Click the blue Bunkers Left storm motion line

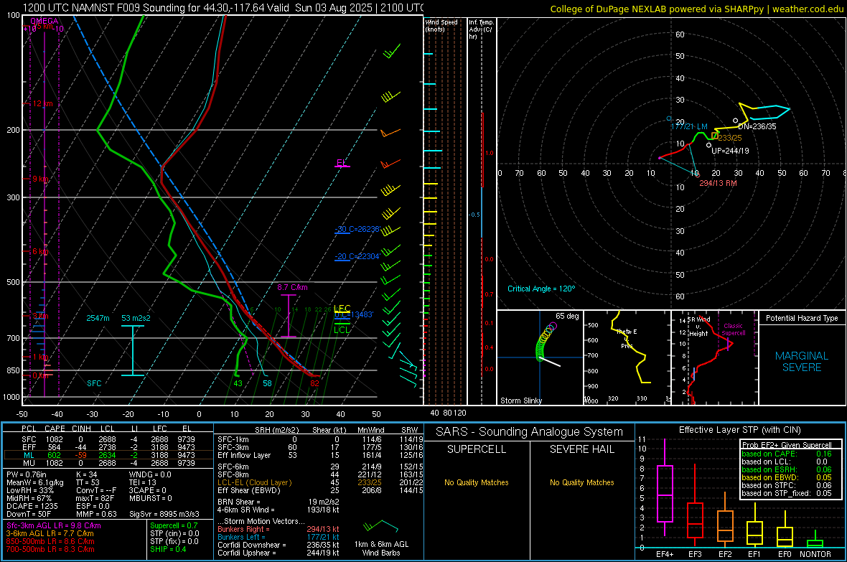point(279,537)
